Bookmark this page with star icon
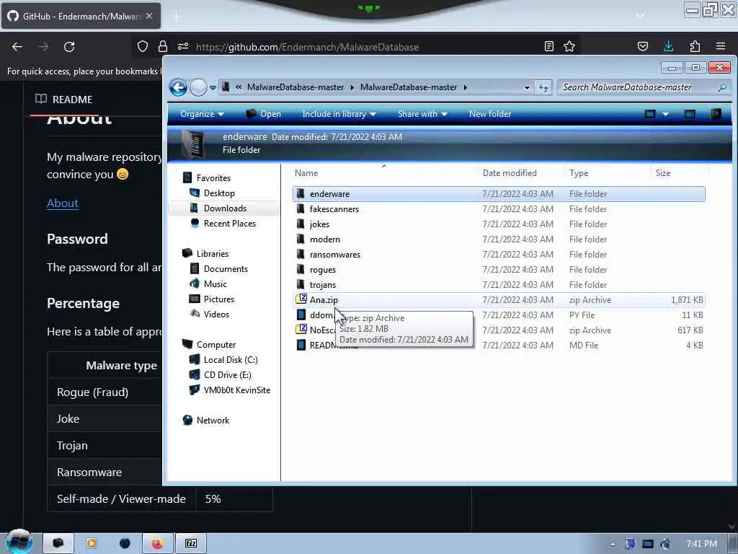 tap(569, 46)
